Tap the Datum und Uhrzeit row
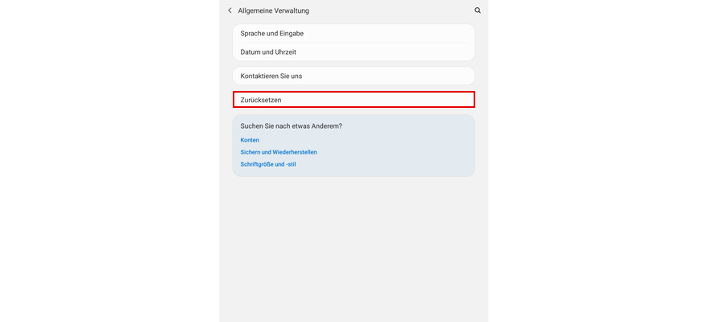 tap(353, 52)
